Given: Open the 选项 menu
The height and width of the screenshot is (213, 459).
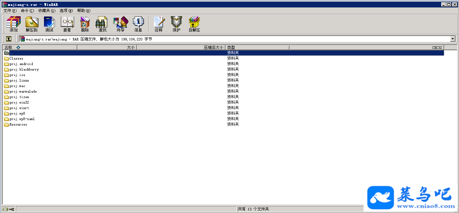Looking at the screenshot, I should coord(66,11).
